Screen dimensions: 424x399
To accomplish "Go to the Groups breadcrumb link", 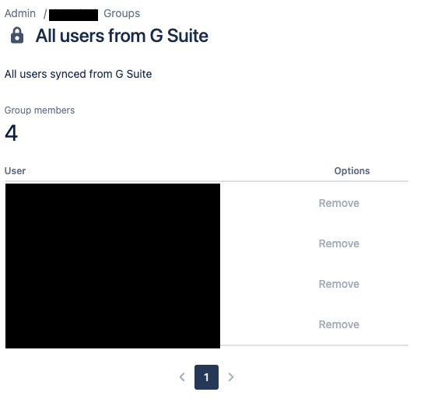I will coord(121,13).
